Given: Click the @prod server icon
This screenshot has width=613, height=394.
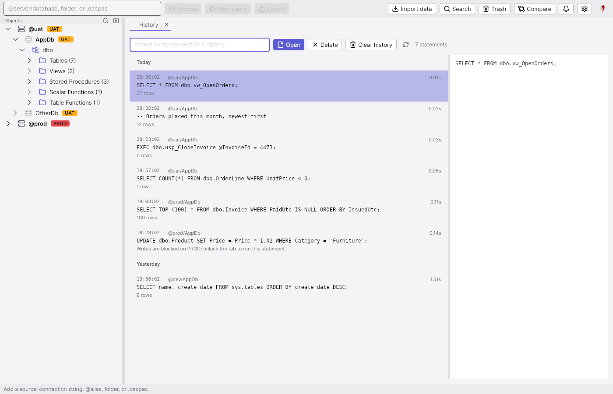Looking at the screenshot, I should coord(21,123).
